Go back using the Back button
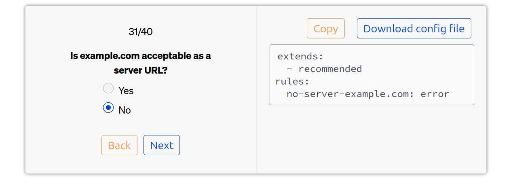Image resolution: width=515 pixels, height=188 pixels. coord(119,145)
